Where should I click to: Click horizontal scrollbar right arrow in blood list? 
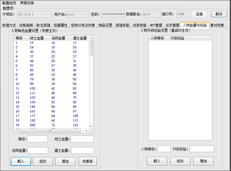click(x=87, y=131)
